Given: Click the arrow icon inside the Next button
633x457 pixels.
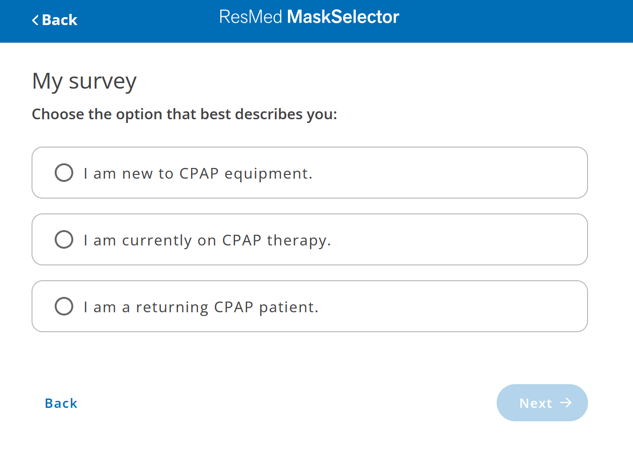Looking at the screenshot, I should tap(566, 403).
